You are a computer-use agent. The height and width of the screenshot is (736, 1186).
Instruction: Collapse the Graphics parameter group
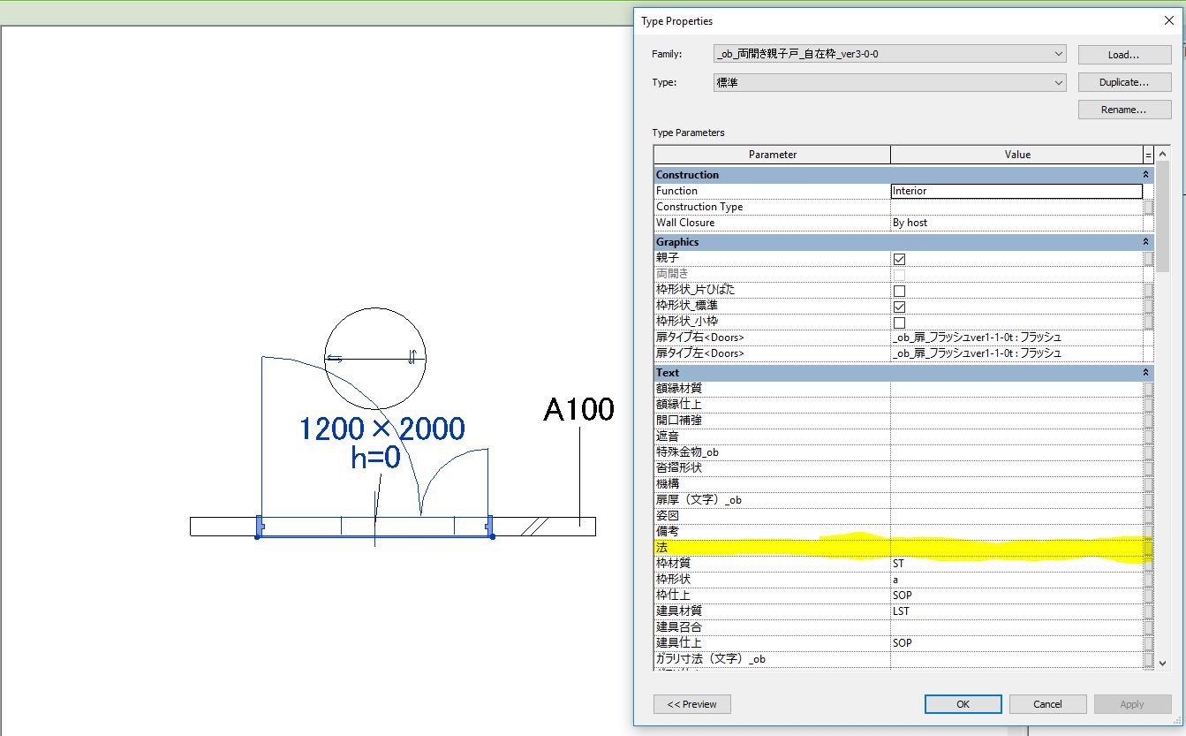[1146, 242]
